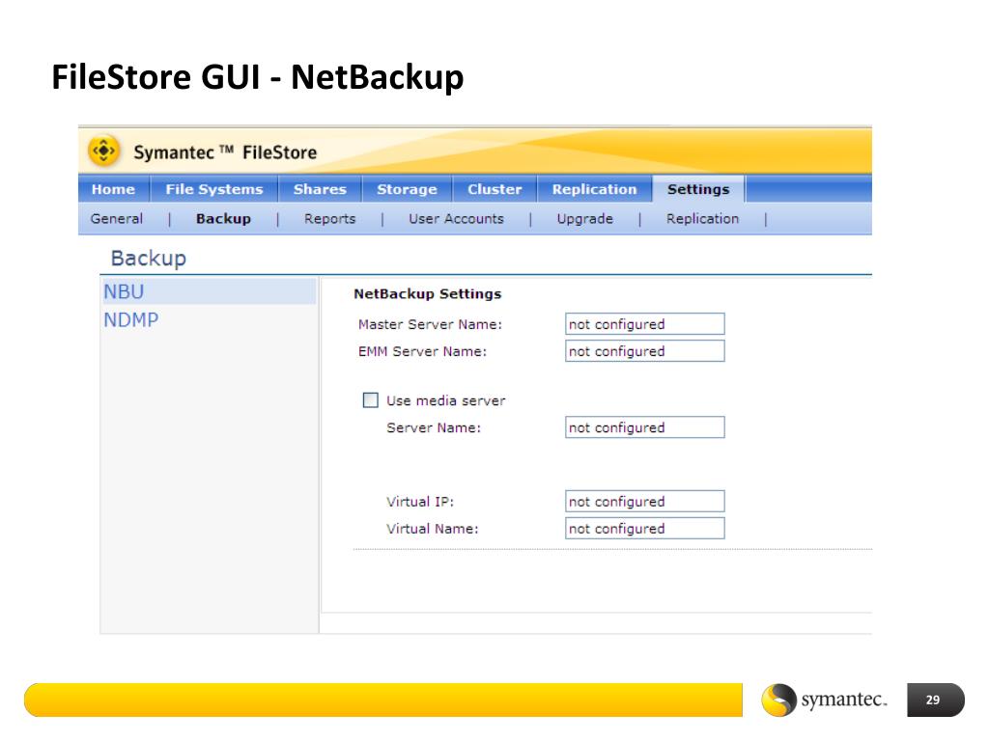
Task: Select the Settings tab
Action: tap(698, 189)
